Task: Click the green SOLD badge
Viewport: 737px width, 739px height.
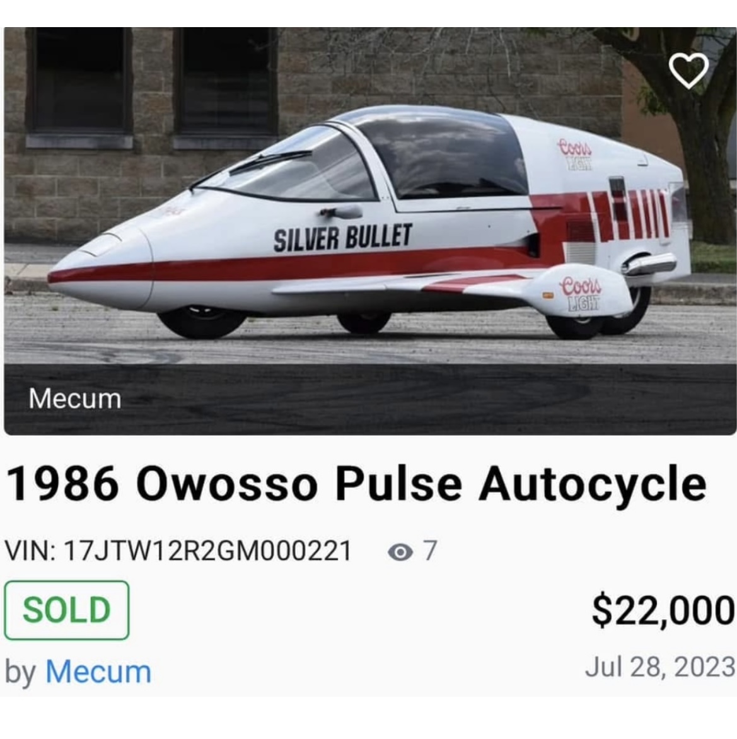Action: tap(66, 610)
